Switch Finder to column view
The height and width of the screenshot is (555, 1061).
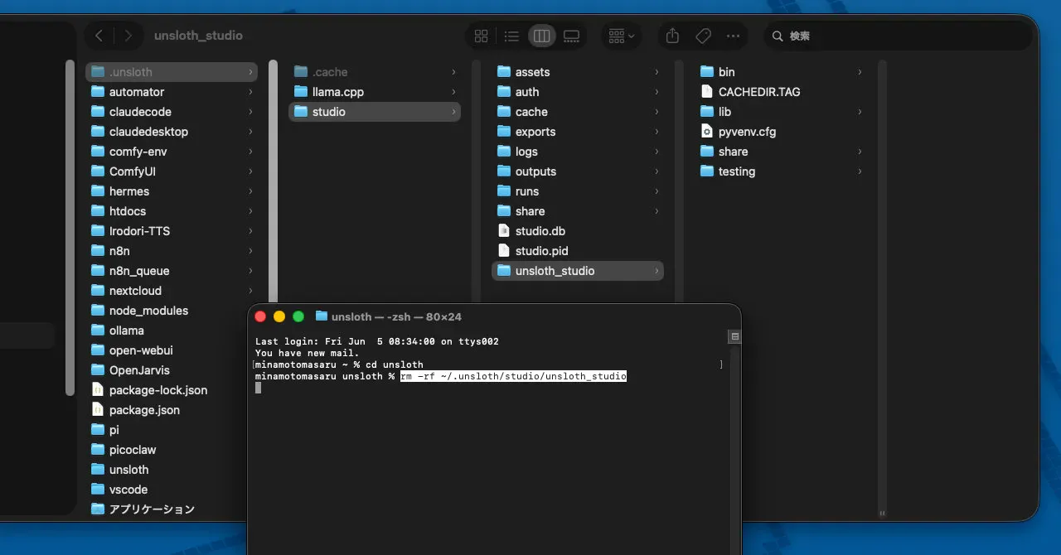[542, 36]
